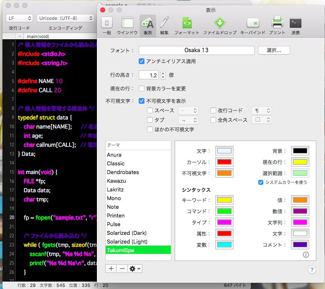Open the キーバインド preferences pane
The image size is (325, 289).
tap(253, 26)
